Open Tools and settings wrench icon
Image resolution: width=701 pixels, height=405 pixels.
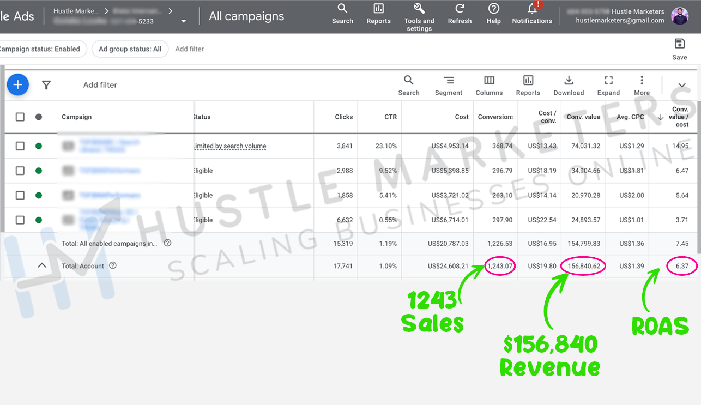click(x=419, y=9)
